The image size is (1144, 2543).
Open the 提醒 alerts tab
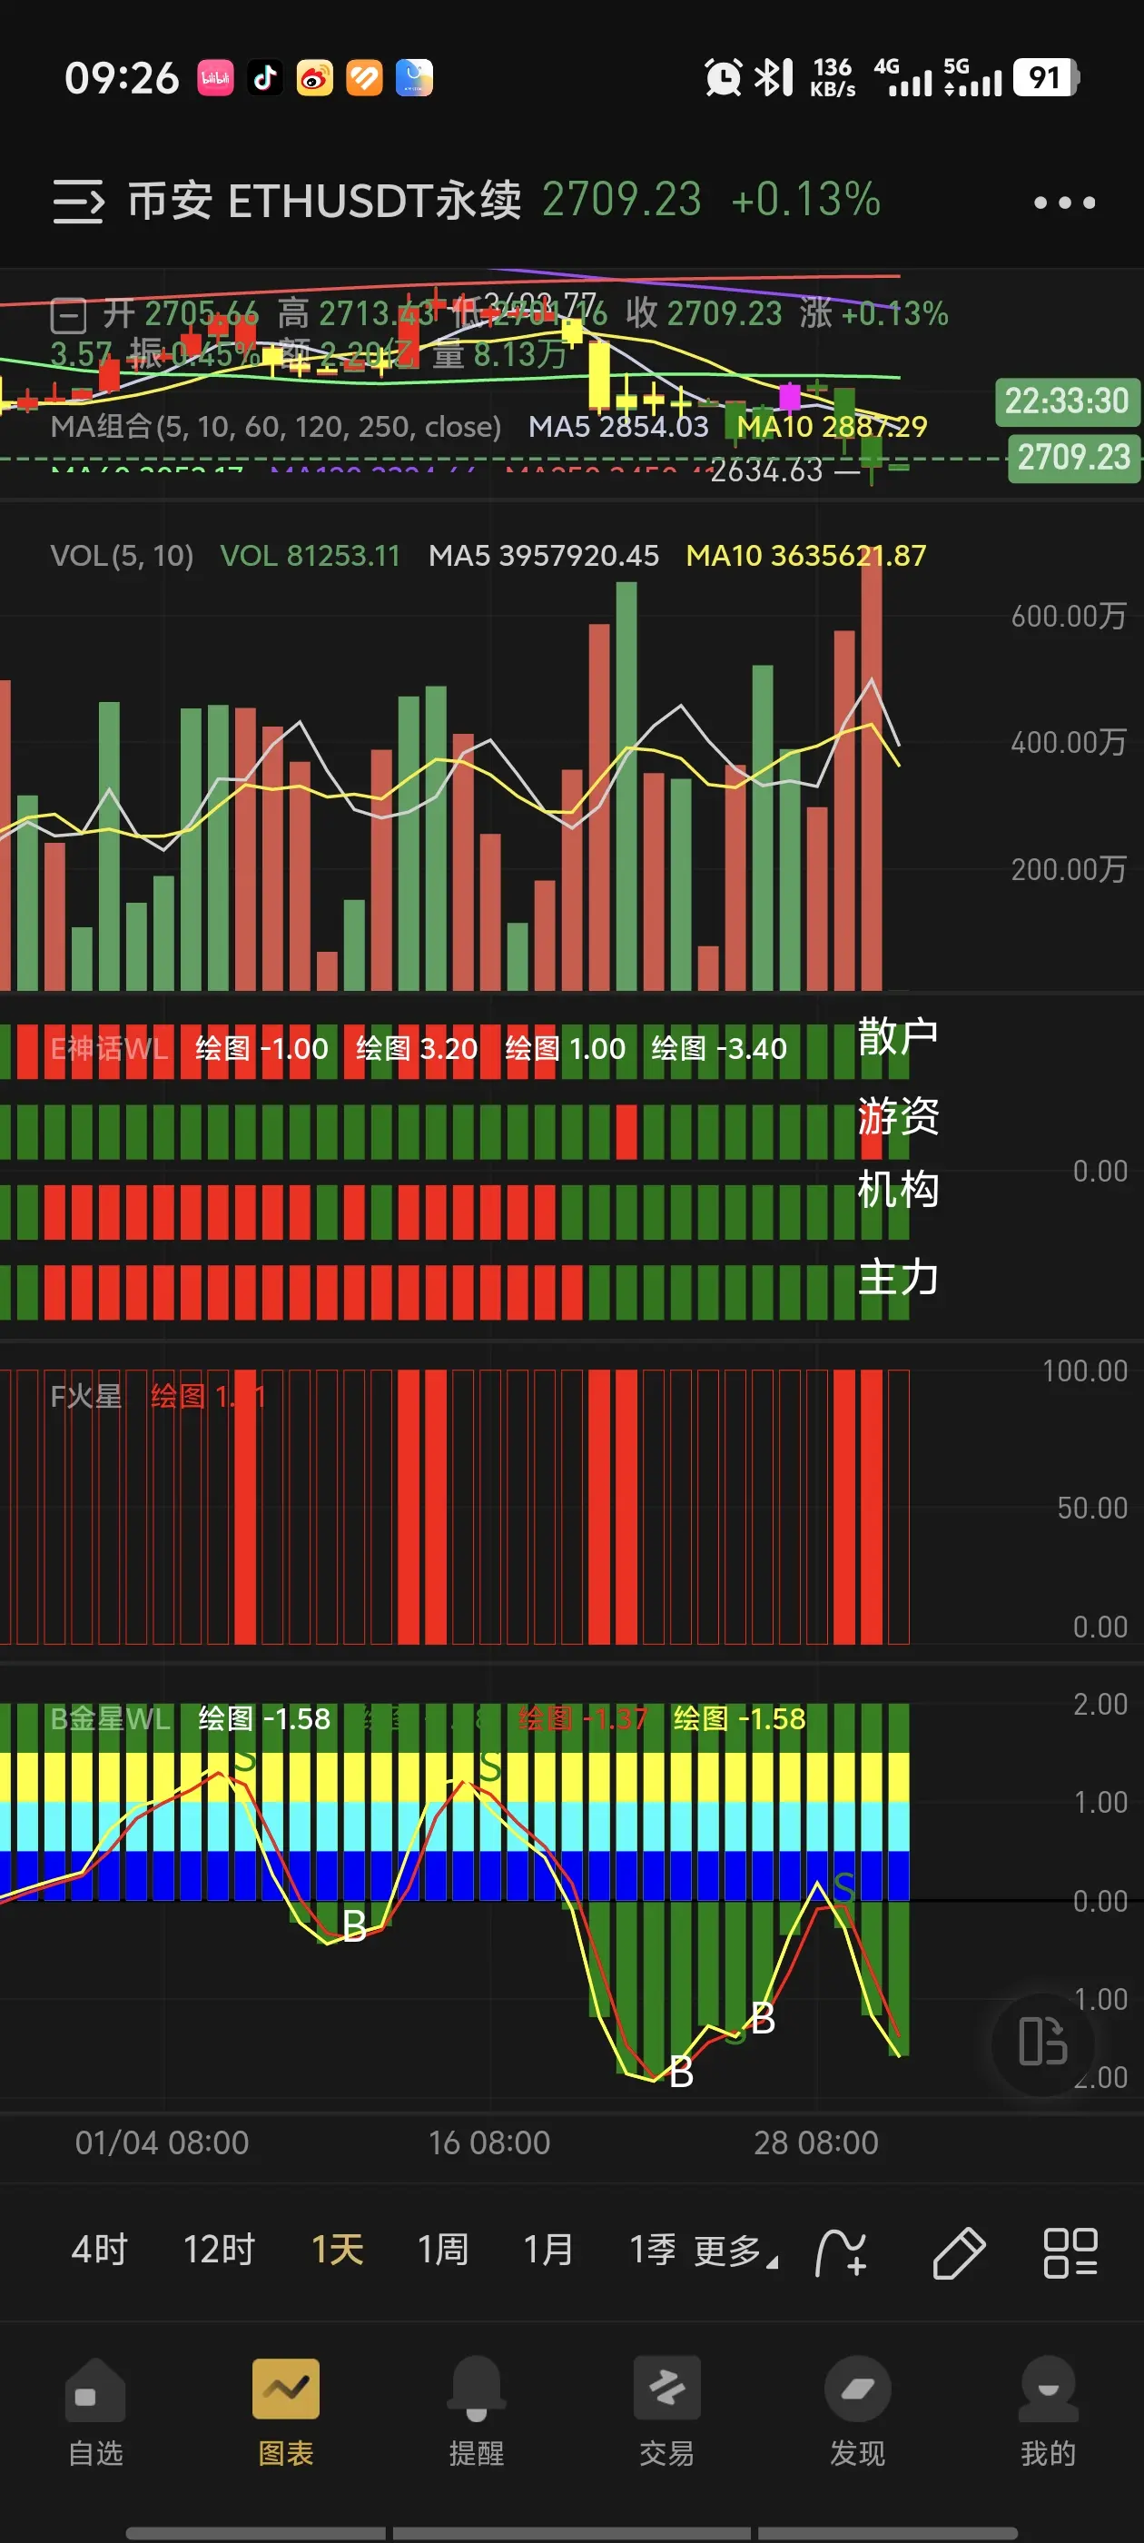coord(477,2411)
